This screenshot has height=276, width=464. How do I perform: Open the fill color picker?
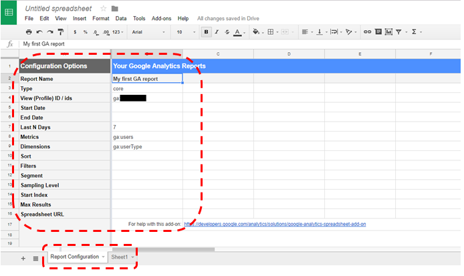tap(257, 32)
